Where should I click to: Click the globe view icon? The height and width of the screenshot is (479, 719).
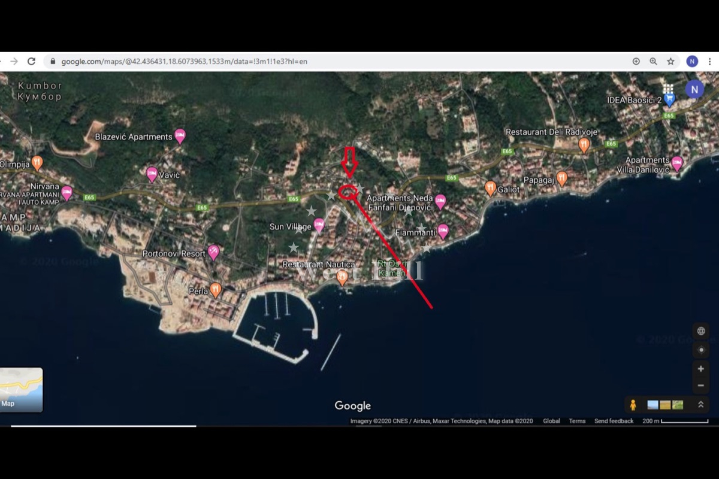[700, 331]
